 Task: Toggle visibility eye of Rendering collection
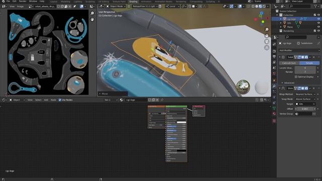coord(318,31)
